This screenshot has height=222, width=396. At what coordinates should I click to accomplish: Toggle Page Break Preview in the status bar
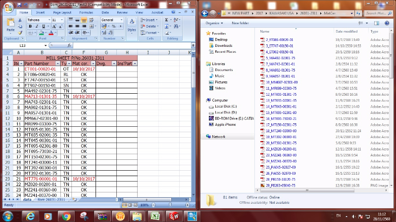(x=134, y=205)
